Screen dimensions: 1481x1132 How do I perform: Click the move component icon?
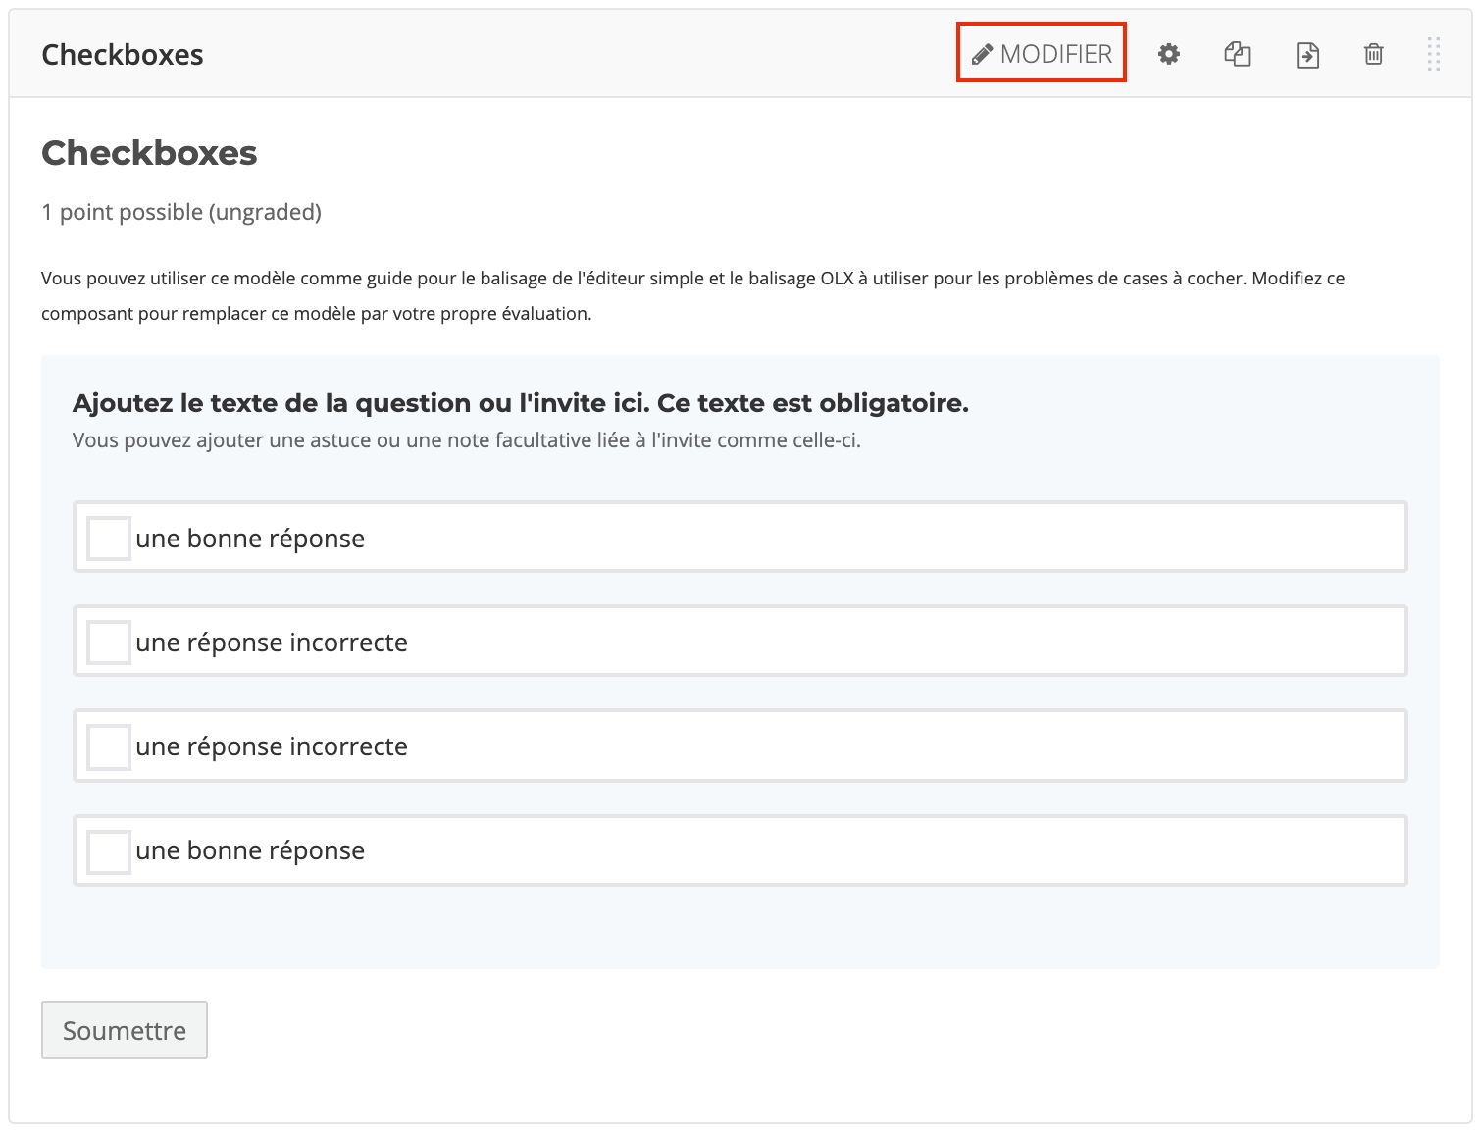click(x=1306, y=55)
